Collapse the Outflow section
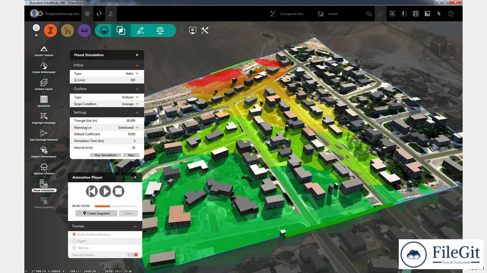 (137, 89)
